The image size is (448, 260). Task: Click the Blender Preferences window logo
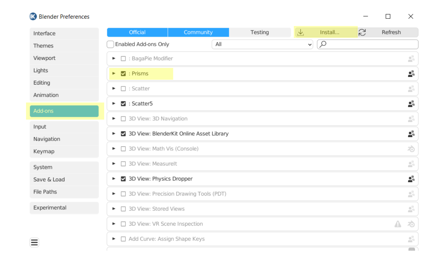pyautogui.click(x=33, y=16)
